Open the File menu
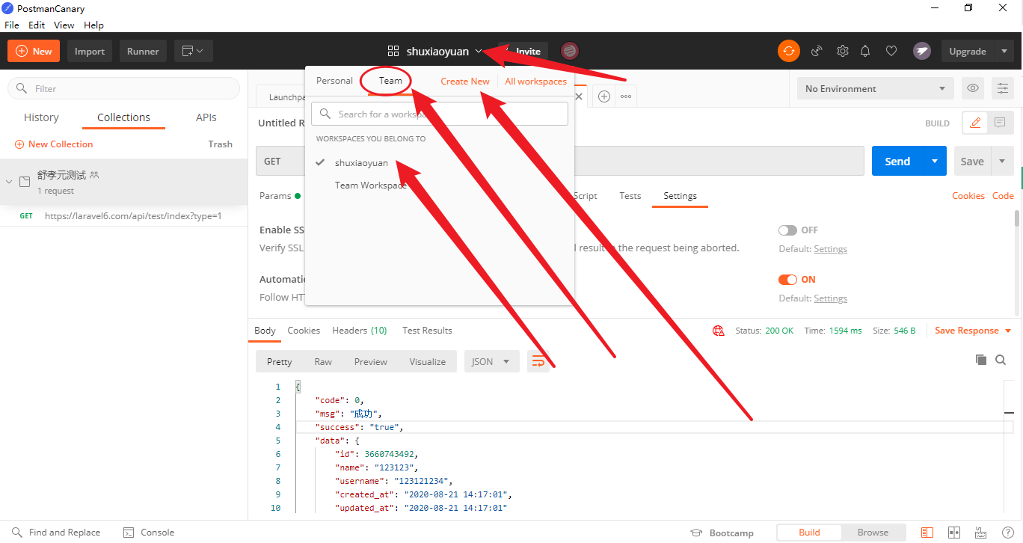The image size is (1023, 543). pyautogui.click(x=12, y=25)
